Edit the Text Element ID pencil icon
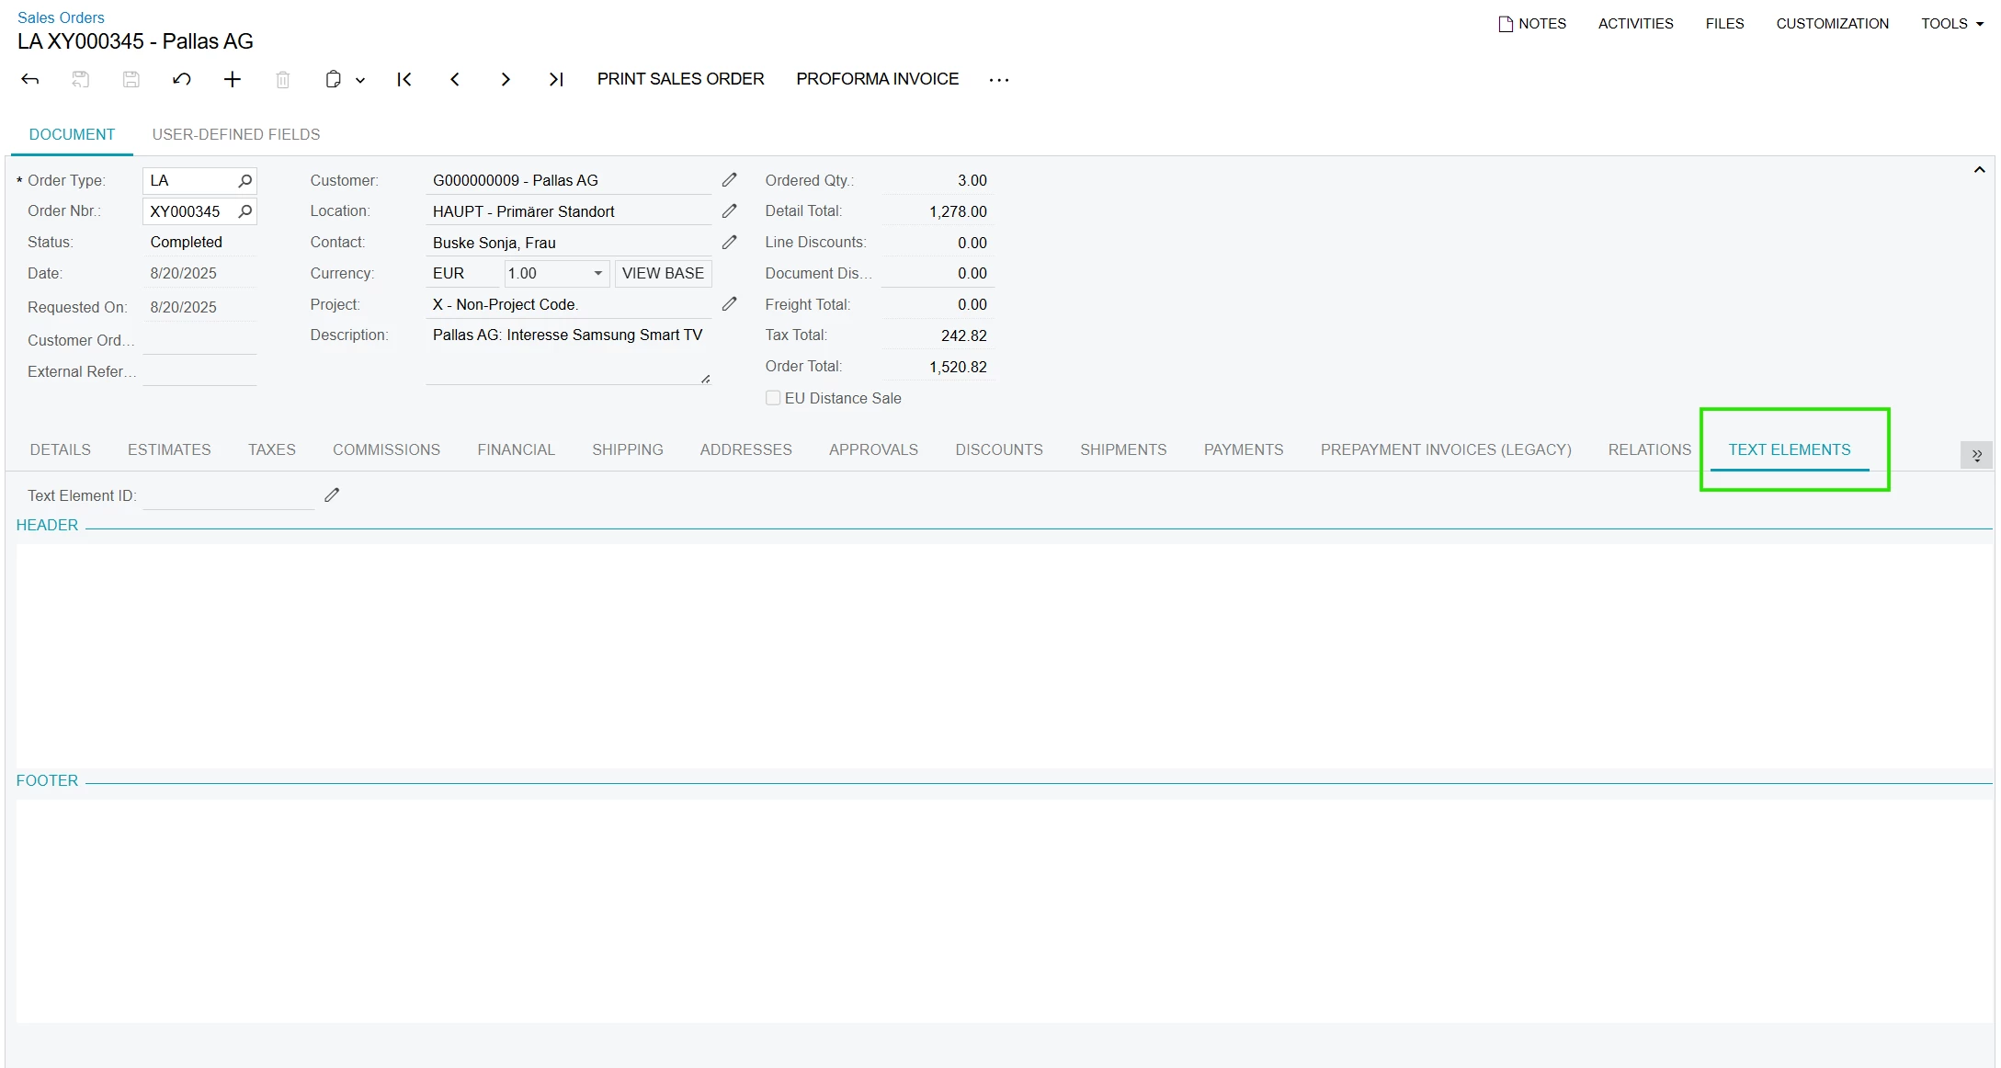This screenshot has height=1068, width=2001. coord(332,495)
